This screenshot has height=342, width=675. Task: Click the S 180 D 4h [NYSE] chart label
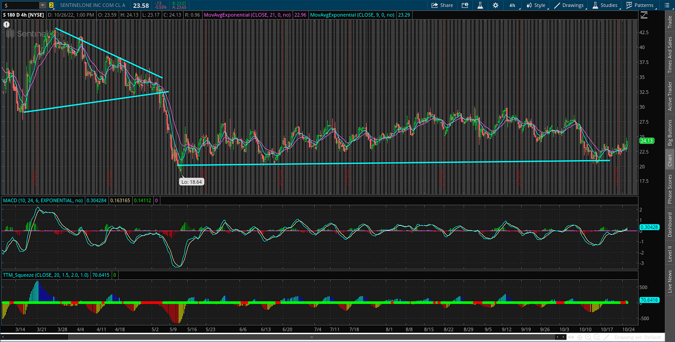(24, 15)
